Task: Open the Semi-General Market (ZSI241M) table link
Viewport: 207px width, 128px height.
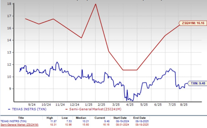Action: click(x=19, y=125)
